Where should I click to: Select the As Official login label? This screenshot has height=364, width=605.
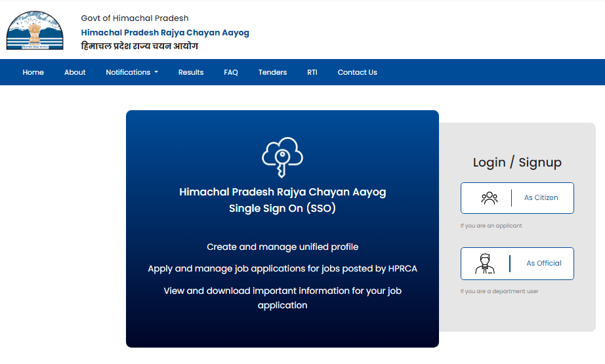pos(544,264)
